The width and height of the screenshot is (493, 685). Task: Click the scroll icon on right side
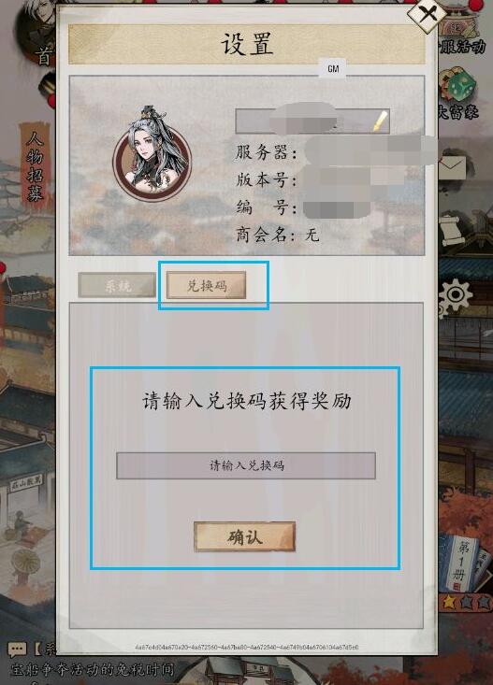pos(453,232)
